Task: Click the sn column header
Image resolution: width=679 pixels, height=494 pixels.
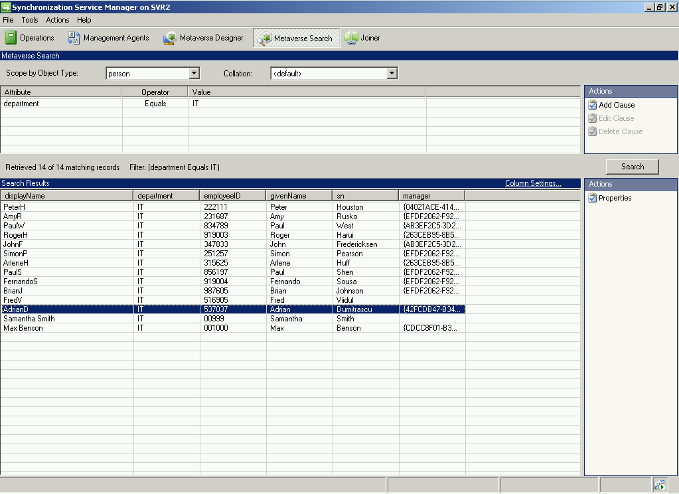Action: coord(366,196)
